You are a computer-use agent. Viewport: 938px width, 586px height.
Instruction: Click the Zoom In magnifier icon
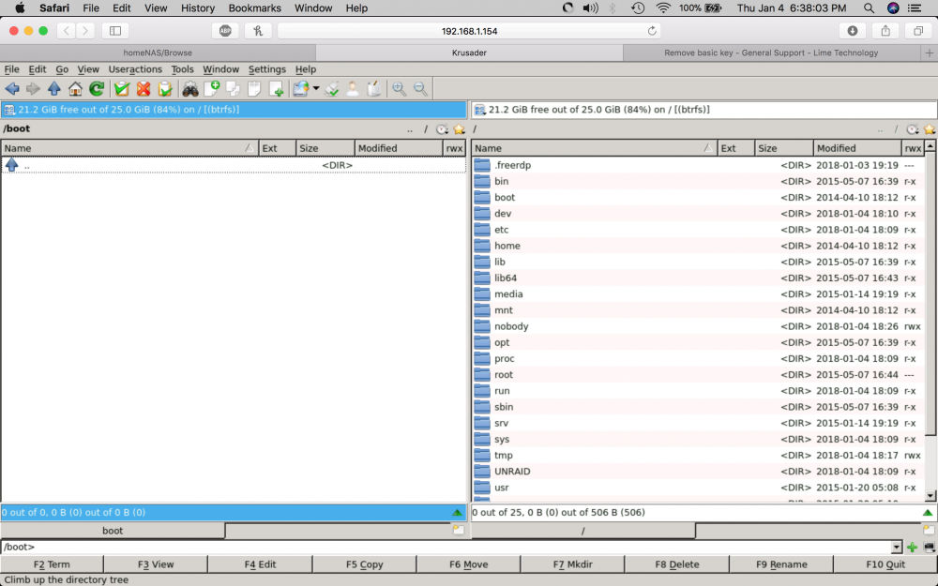(399, 89)
